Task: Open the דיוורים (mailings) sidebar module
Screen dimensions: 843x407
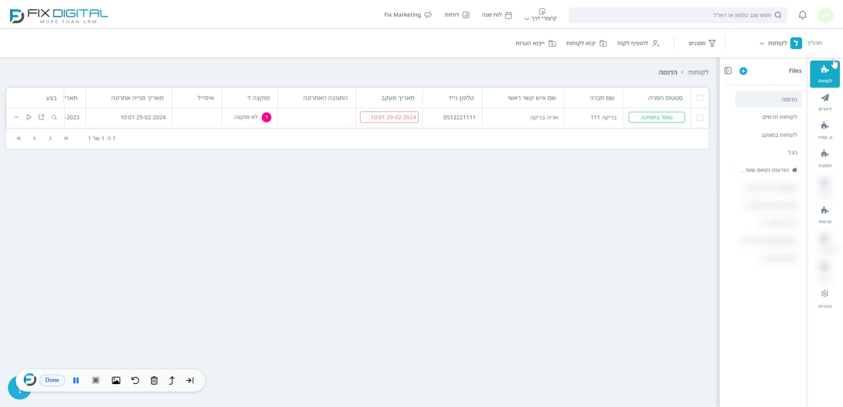Action: coord(825,102)
